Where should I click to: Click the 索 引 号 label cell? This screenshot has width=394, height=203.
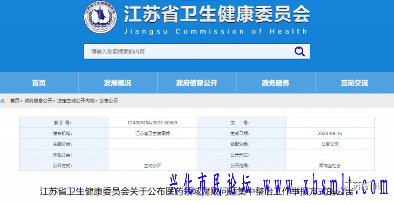64,122
